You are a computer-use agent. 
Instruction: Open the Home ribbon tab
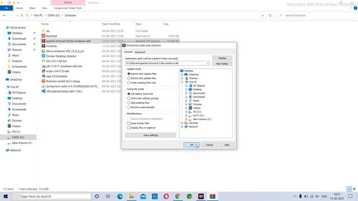point(20,8)
